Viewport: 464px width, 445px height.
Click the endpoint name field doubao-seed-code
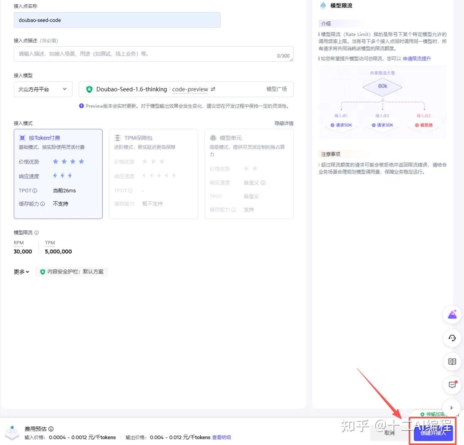(x=117, y=20)
